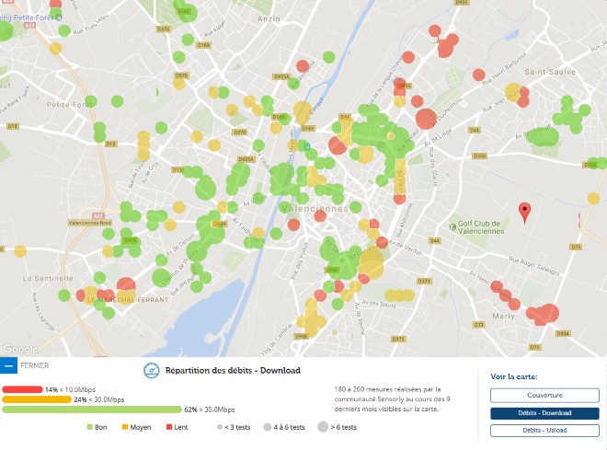Click the large grey > 6 tests circle
The height and width of the screenshot is (450, 607).
point(323,427)
